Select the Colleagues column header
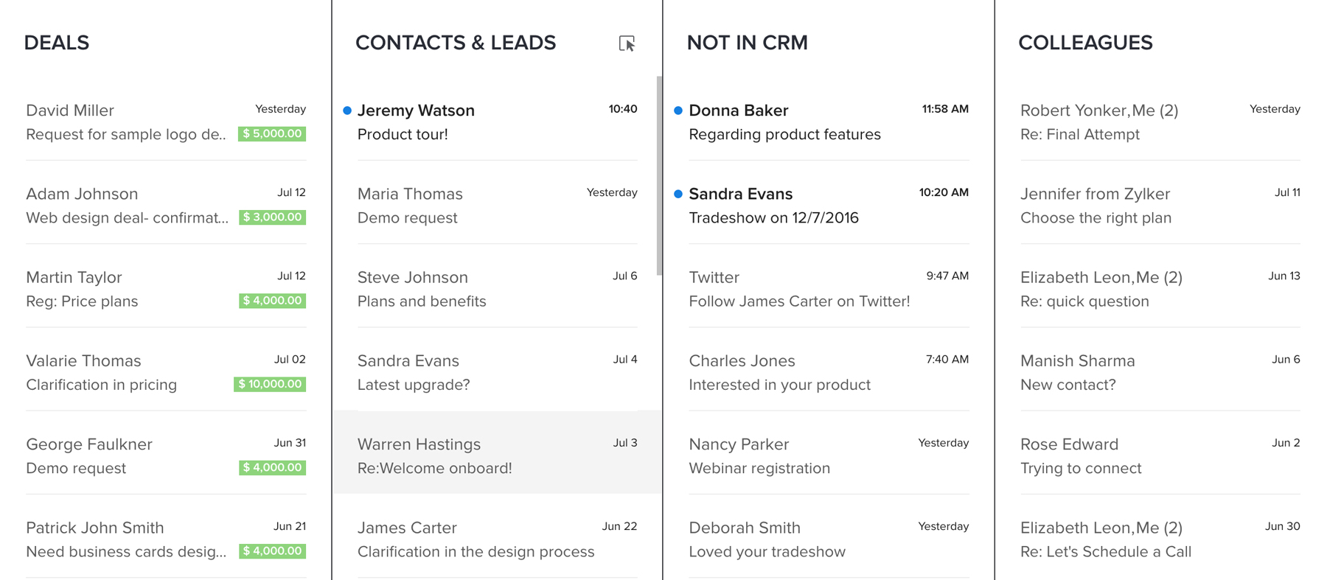The width and height of the screenshot is (1327, 580). [x=1085, y=43]
